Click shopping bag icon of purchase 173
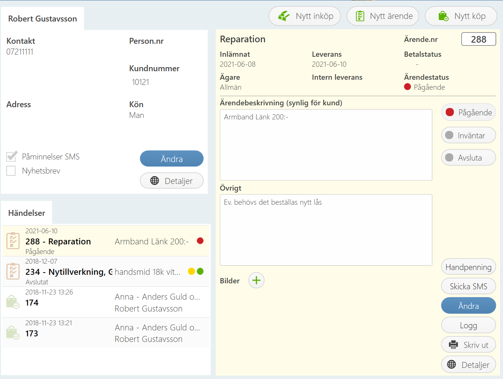Viewport: 503px width, 379px height. [13, 333]
